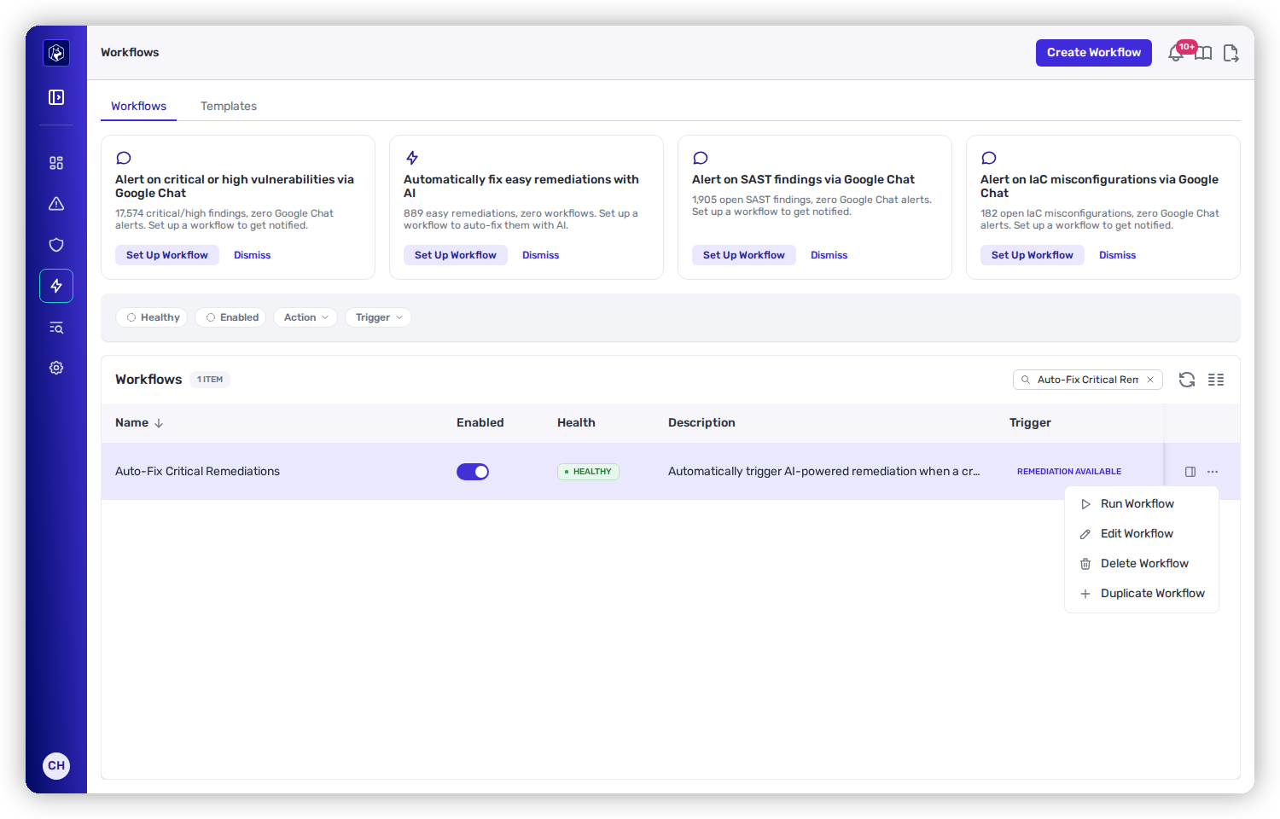Dismiss the IaC misconfigurations card
Viewport: 1280px width, 819px height.
(1118, 255)
